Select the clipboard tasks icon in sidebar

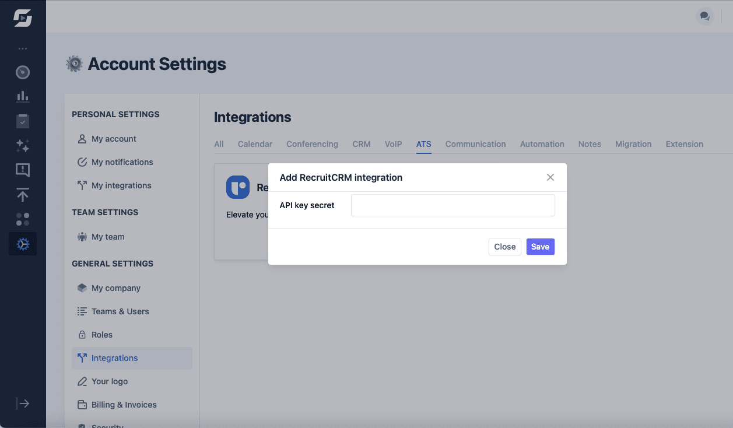click(x=22, y=121)
